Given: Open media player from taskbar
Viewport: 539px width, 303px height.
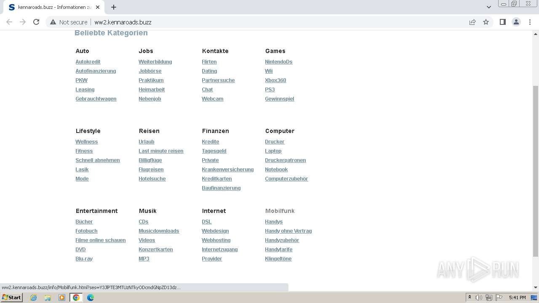Looking at the screenshot, I should click(62, 298).
